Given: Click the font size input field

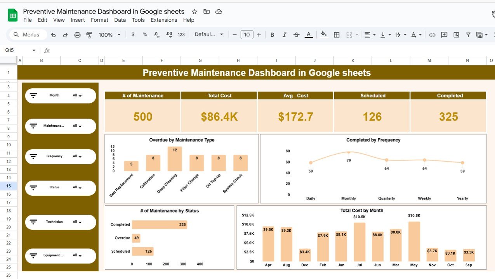Looking at the screenshot, I should (x=247, y=35).
